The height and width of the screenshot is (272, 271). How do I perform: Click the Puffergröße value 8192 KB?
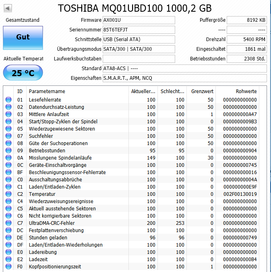pos(247,20)
